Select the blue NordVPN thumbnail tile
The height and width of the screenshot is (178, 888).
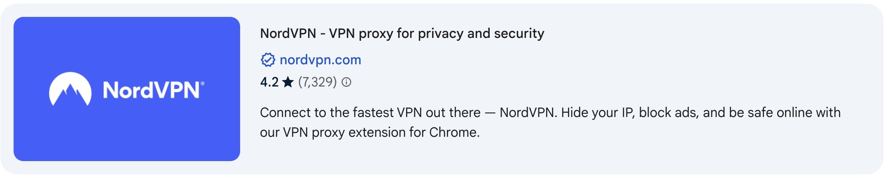click(127, 89)
